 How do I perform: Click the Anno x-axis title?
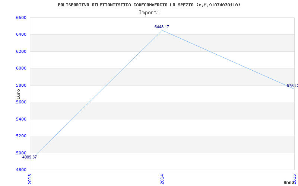(x=289, y=182)
